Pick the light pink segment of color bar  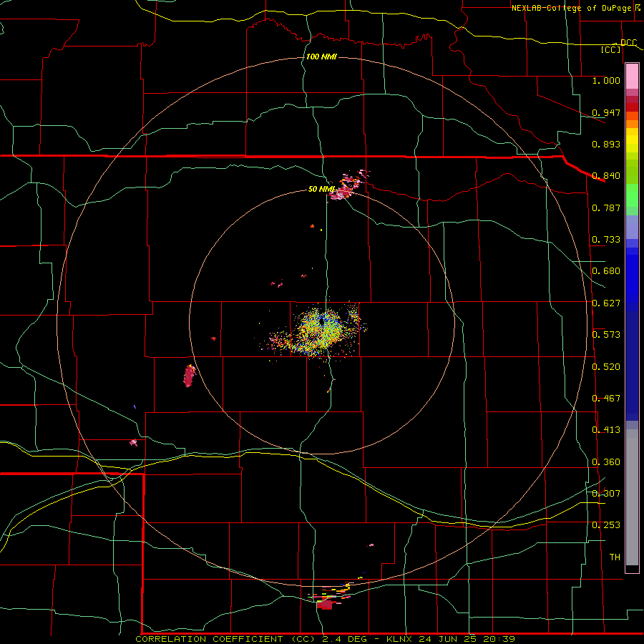tap(632, 77)
